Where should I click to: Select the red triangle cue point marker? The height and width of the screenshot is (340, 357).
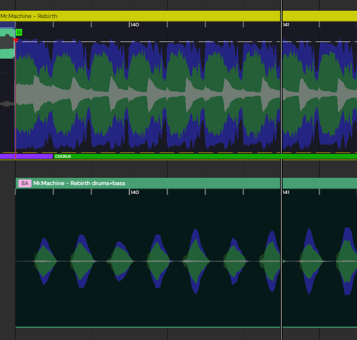tap(16, 41)
